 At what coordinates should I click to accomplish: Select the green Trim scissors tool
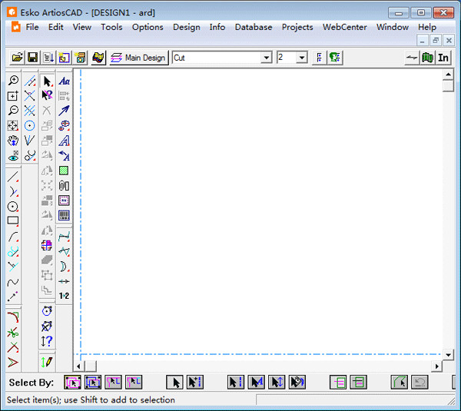[x=13, y=333]
